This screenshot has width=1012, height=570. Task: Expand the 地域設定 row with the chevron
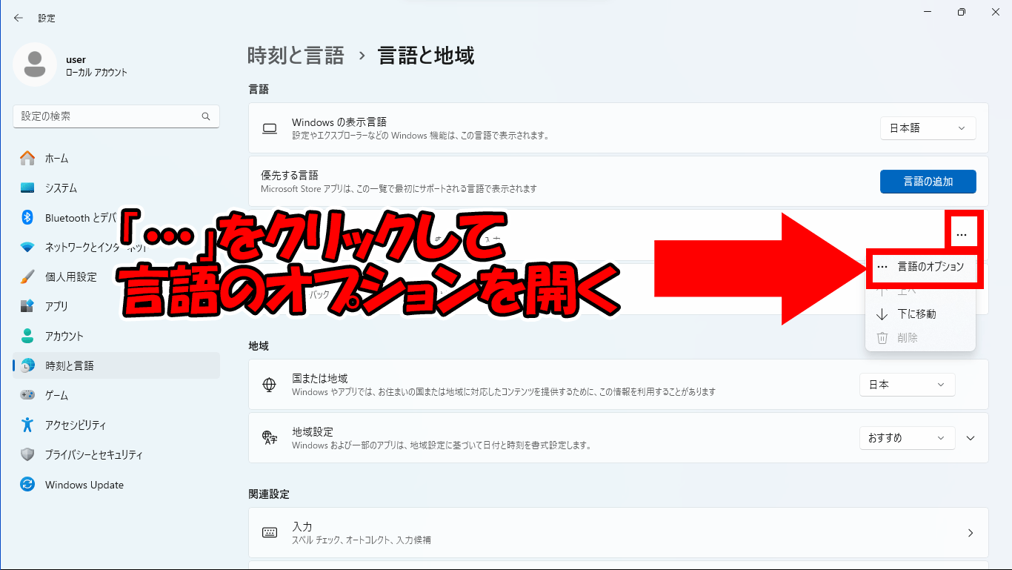point(971,437)
